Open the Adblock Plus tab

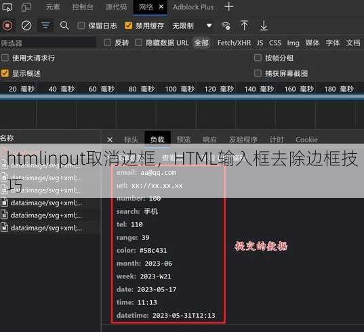pos(193,7)
